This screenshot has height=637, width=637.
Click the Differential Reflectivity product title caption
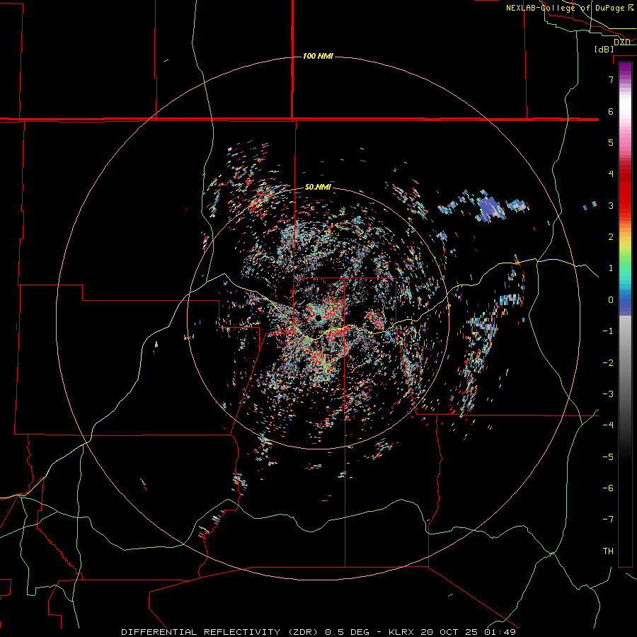(318, 632)
